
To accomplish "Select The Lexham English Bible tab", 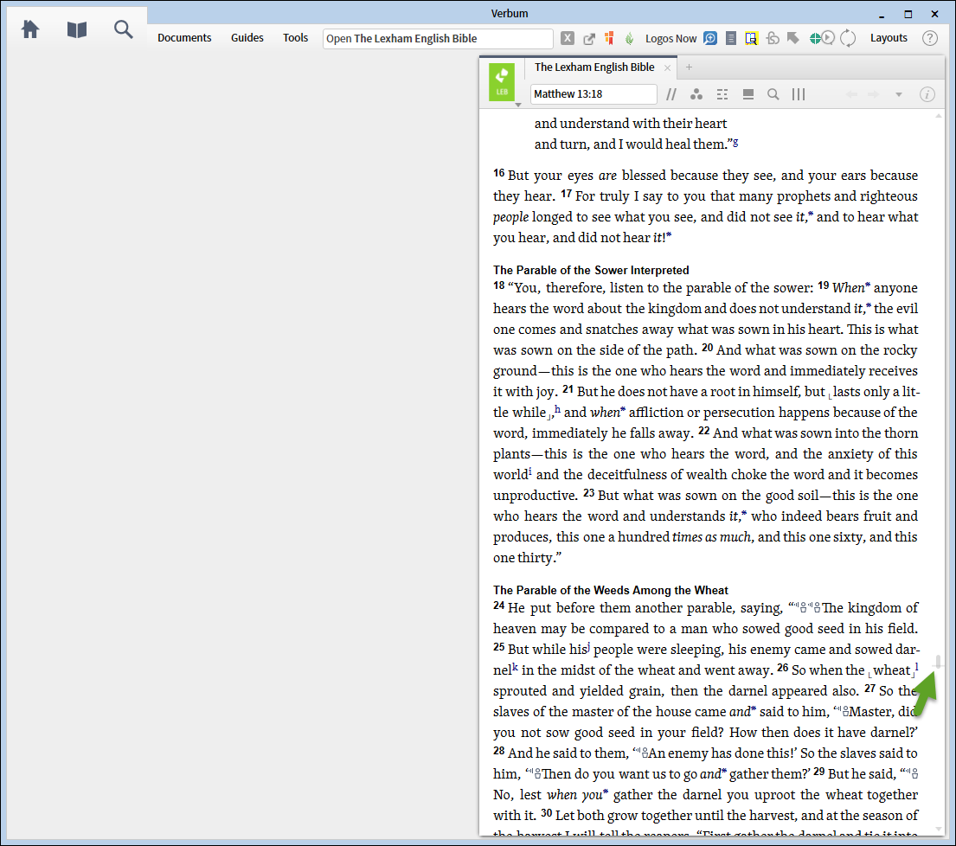I will click(x=593, y=67).
